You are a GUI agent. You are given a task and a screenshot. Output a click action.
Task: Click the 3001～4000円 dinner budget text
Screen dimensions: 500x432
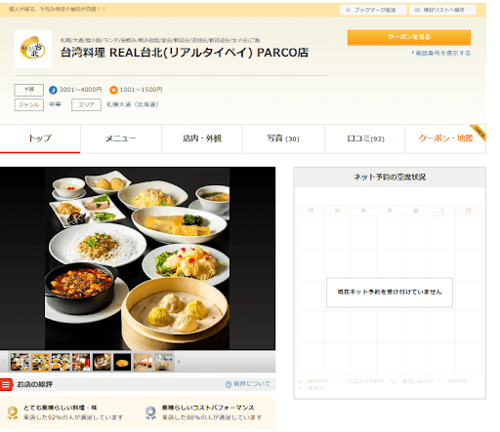[x=80, y=90]
